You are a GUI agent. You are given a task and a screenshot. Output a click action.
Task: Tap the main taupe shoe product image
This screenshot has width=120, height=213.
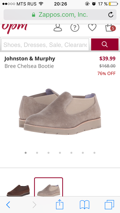tap(60, 111)
